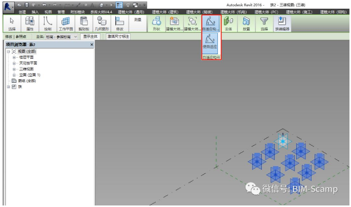Toggle 激活尺寸标注 activate dimensions
Viewport: 351px width, 207px height.
point(118,37)
